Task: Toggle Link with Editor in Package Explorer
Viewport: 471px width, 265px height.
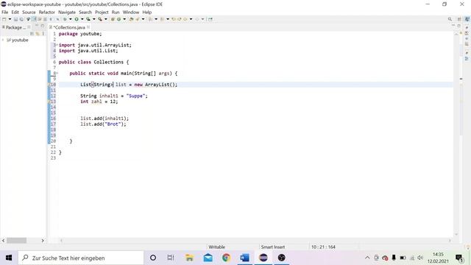Action: click(38, 34)
